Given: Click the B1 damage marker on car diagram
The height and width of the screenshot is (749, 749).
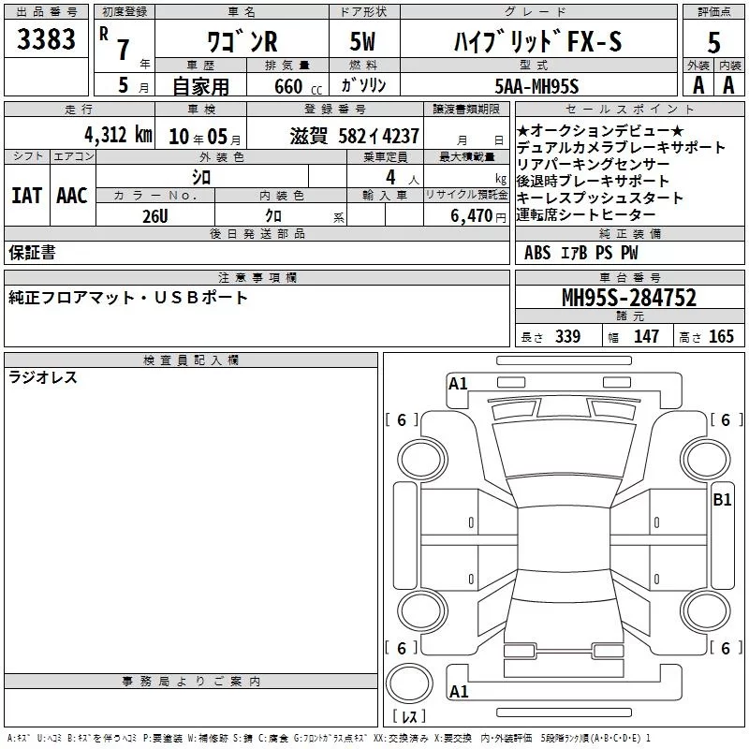Looking at the screenshot, I should click(x=722, y=500).
